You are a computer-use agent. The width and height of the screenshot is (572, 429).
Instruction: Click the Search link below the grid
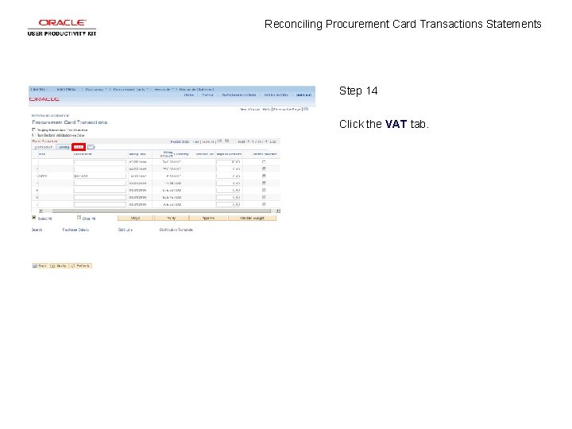coord(37,230)
